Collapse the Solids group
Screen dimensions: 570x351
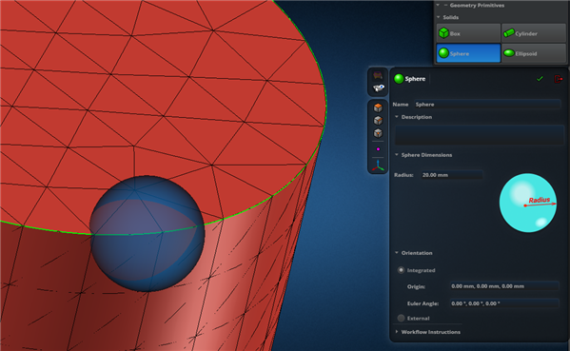(x=439, y=17)
